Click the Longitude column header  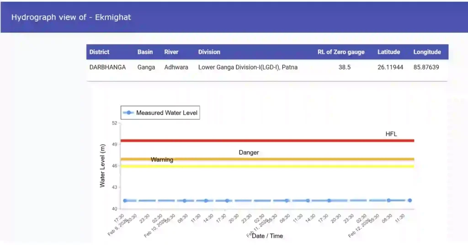(427, 52)
